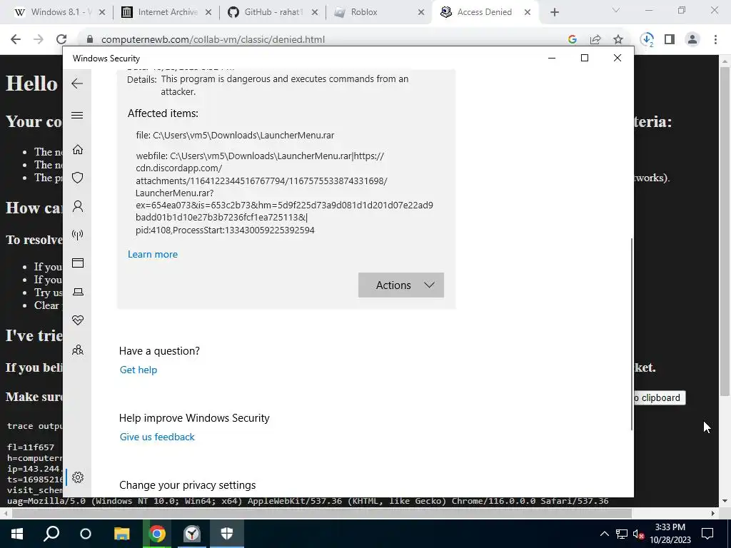This screenshot has height=548, width=731.
Task: Expand the Actions dropdown
Action: pyautogui.click(x=401, y=285)
